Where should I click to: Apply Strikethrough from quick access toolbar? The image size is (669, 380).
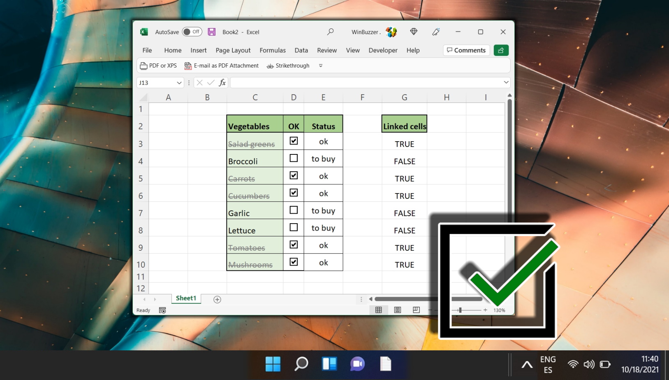288,66
